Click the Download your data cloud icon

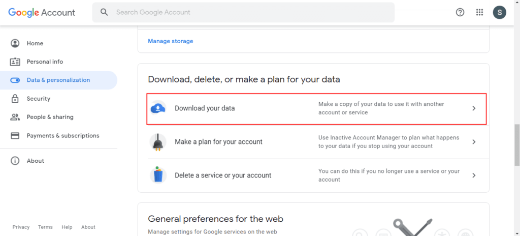pyautogui.click(x=158, y=108)
